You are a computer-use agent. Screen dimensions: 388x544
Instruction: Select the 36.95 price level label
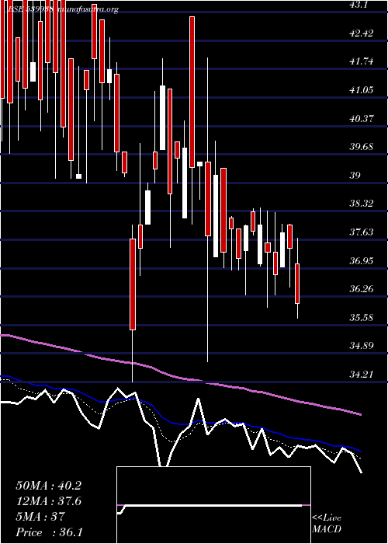pyautogui.click(x=362, y=260)
